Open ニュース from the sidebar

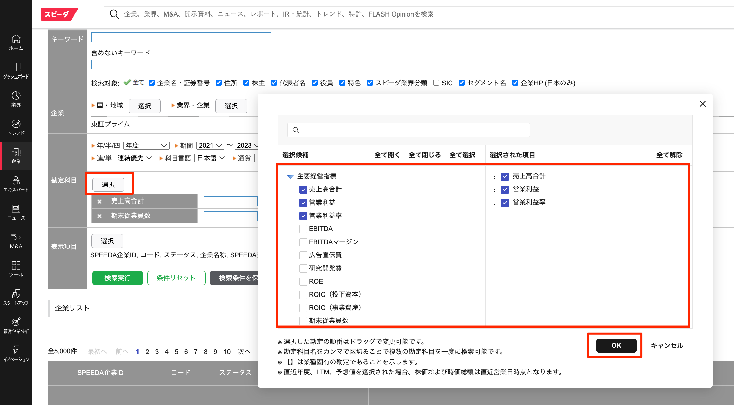(16, 212)
